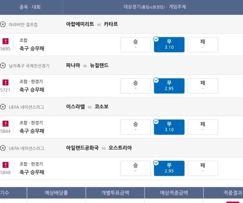Viewport: 243px width, 203px height.
Task: Deselect 무 2.95 for 파나마 vs 뉴질랜드
Action: pos(169,86)
